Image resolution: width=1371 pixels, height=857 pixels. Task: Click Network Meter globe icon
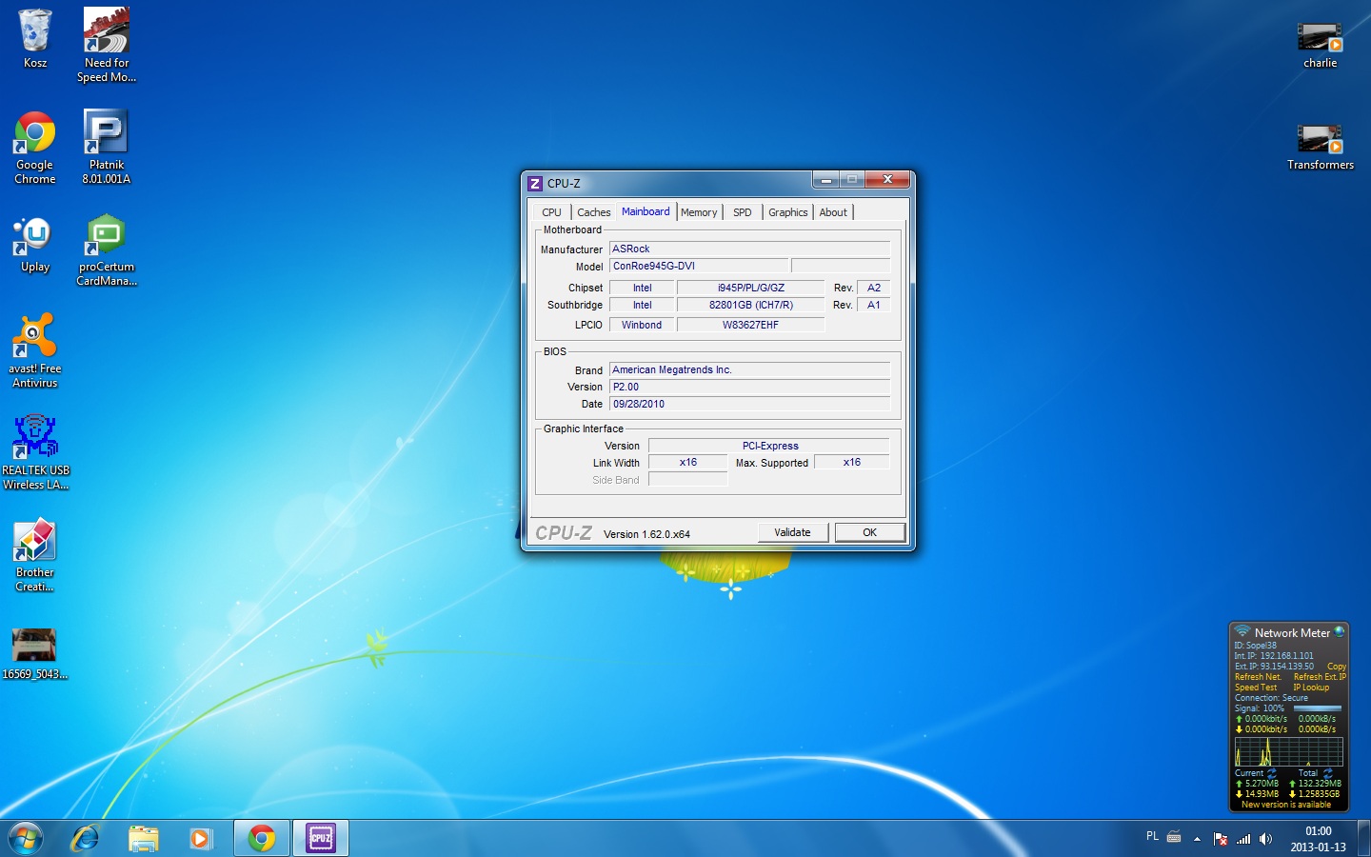(x=1339, y=631)
